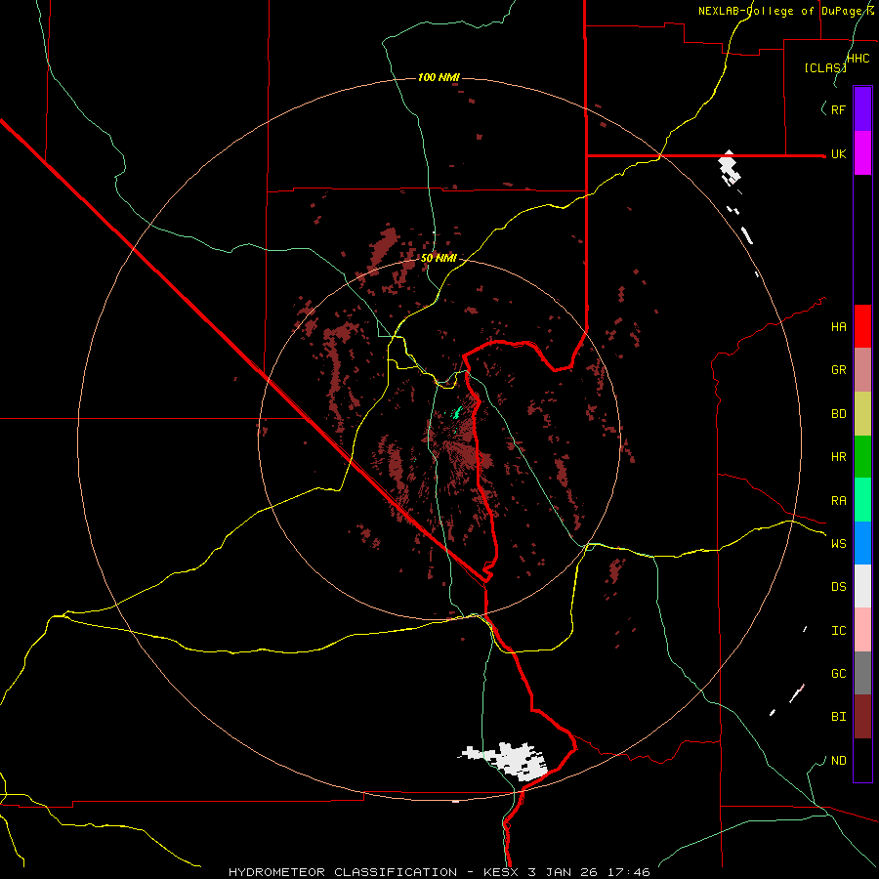Click the HR legend label

pos(838,457)
